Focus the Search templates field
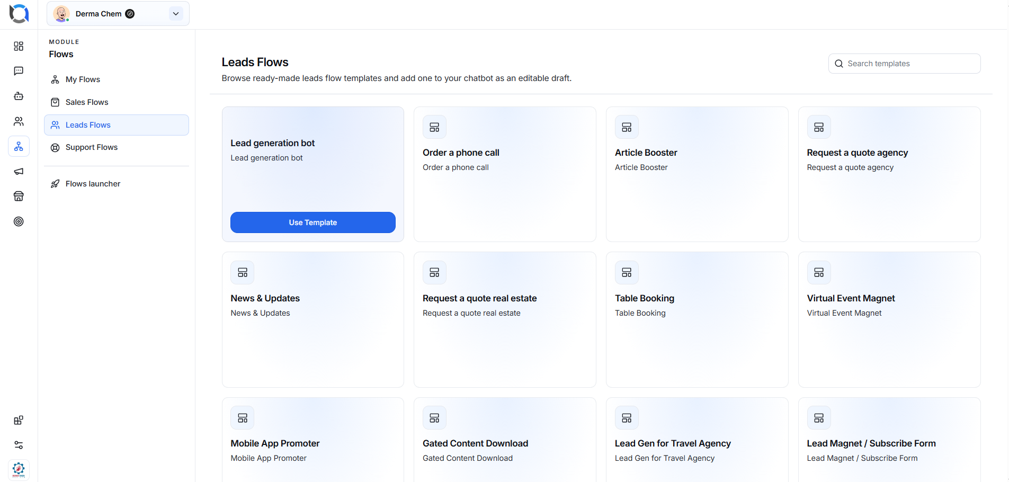1009x482 pixels. (x=905, y=64)
